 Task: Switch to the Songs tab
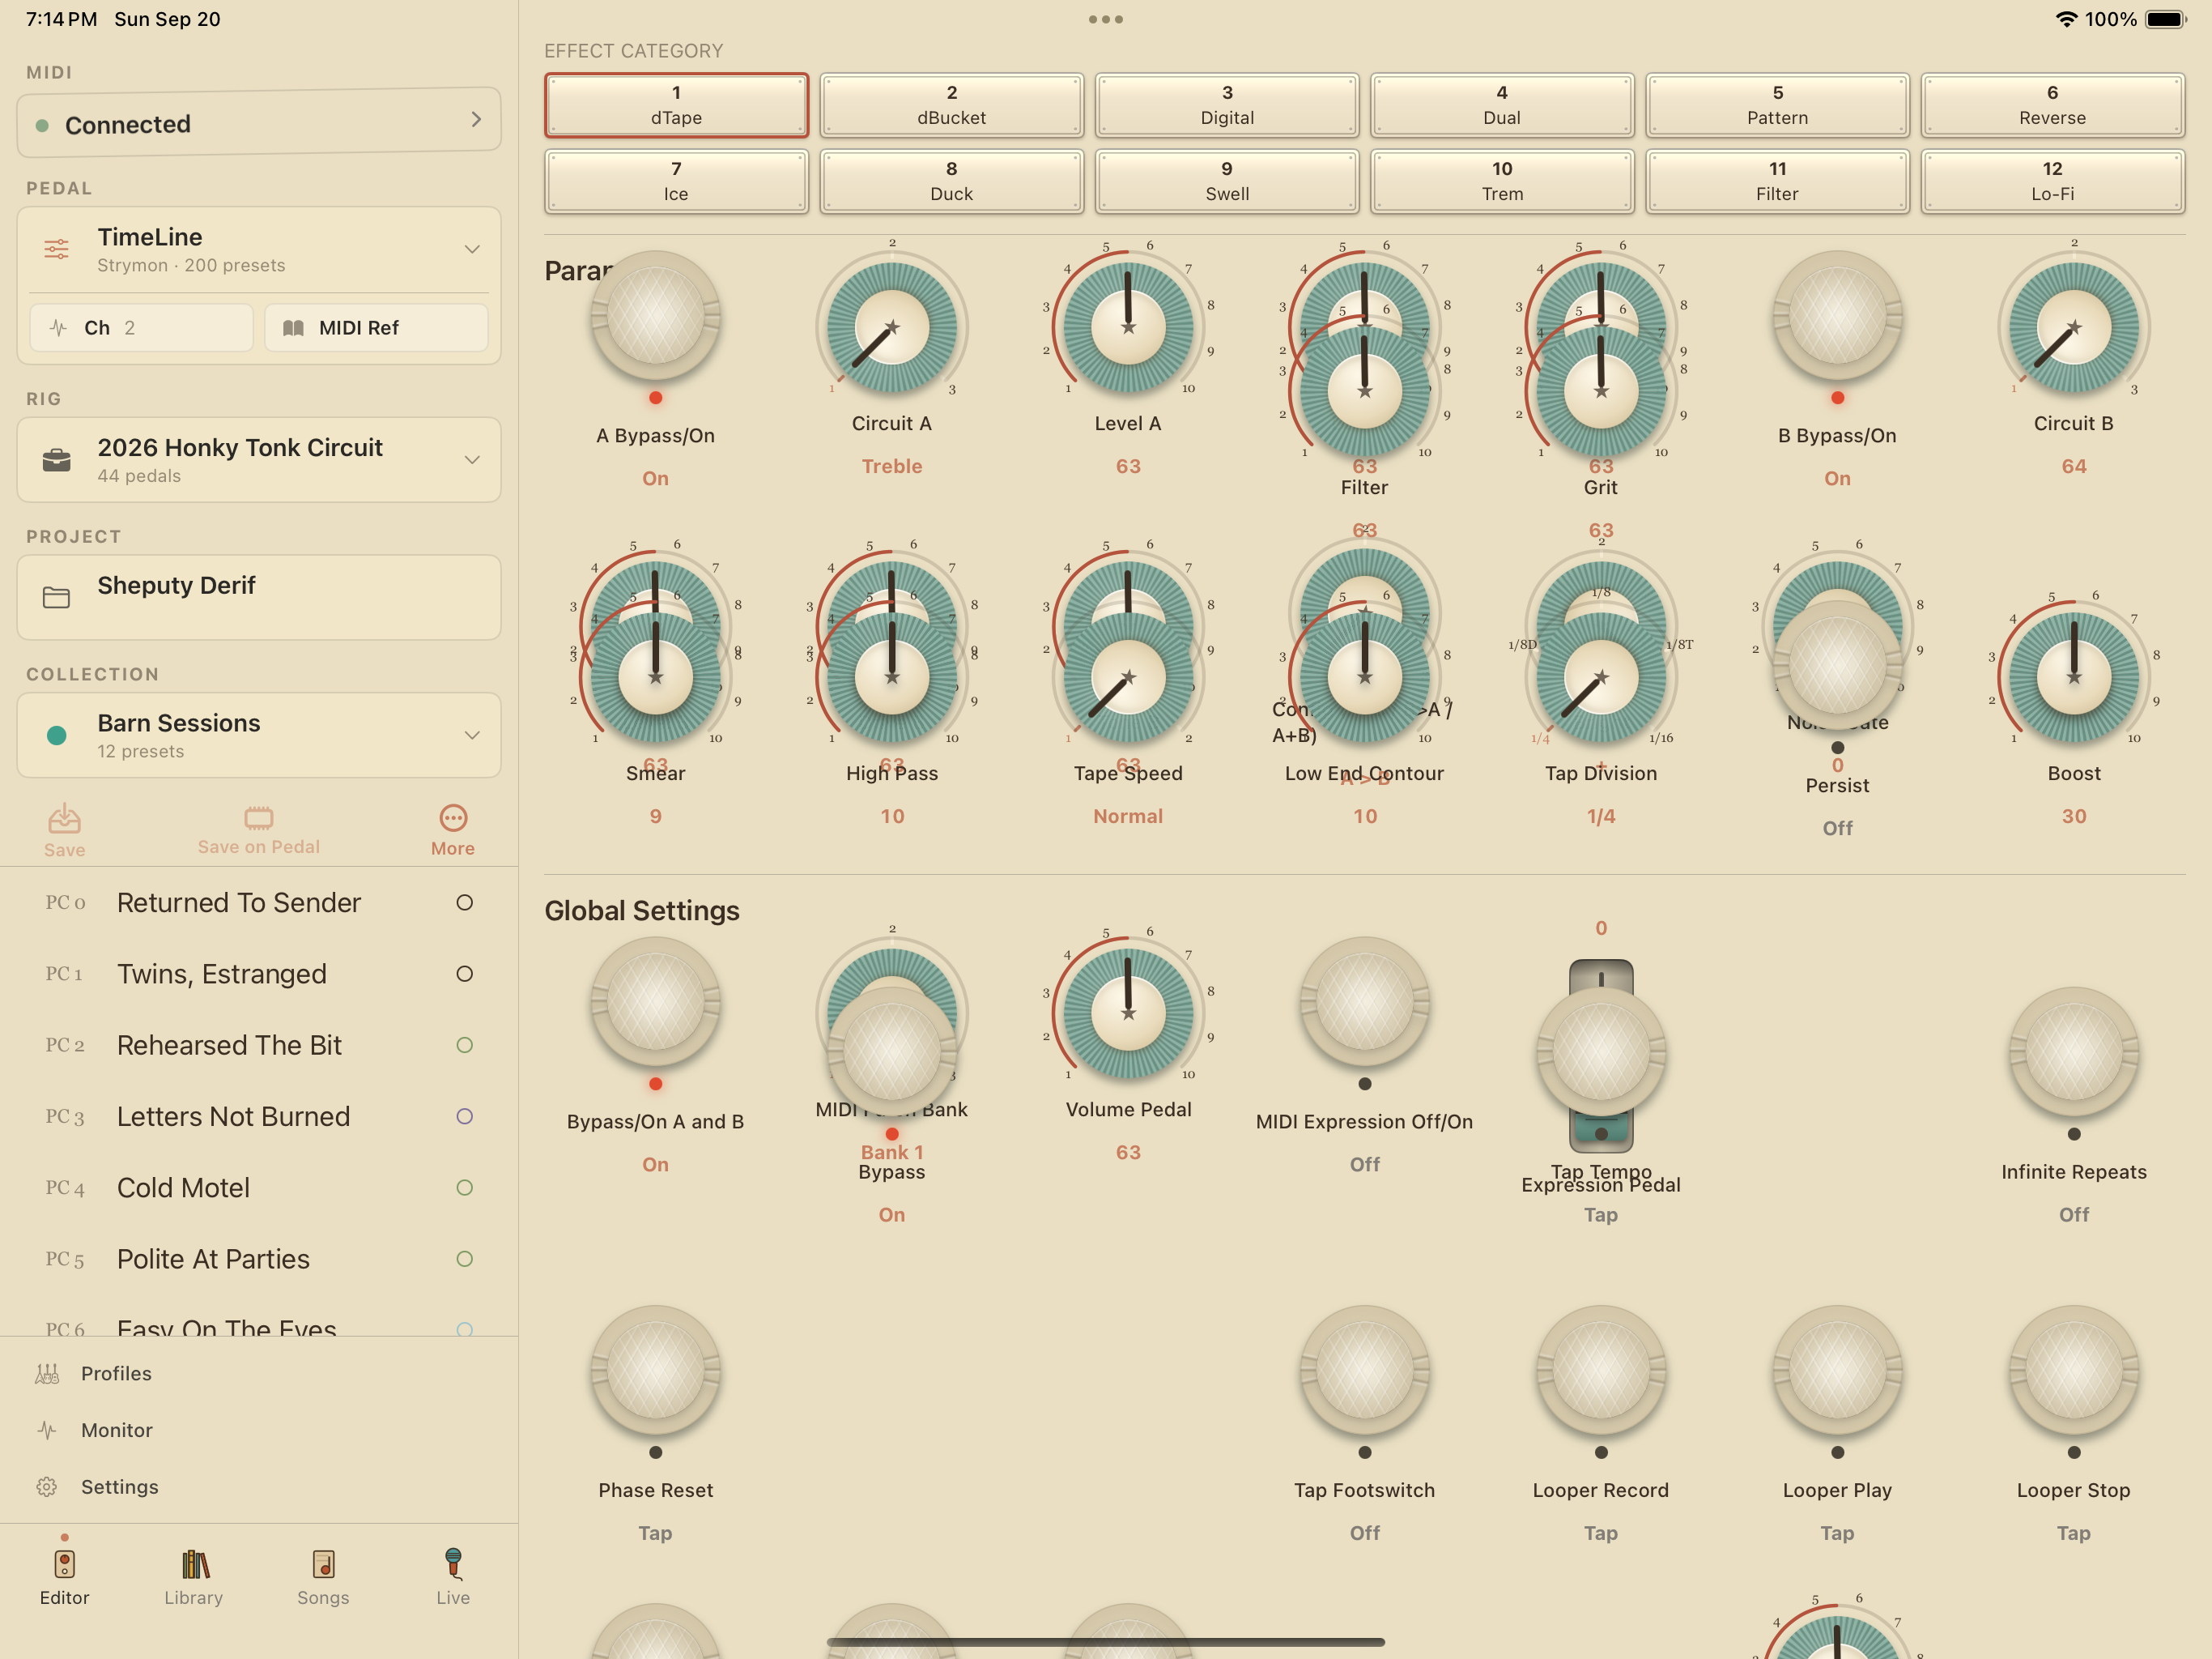point(323,1577)
